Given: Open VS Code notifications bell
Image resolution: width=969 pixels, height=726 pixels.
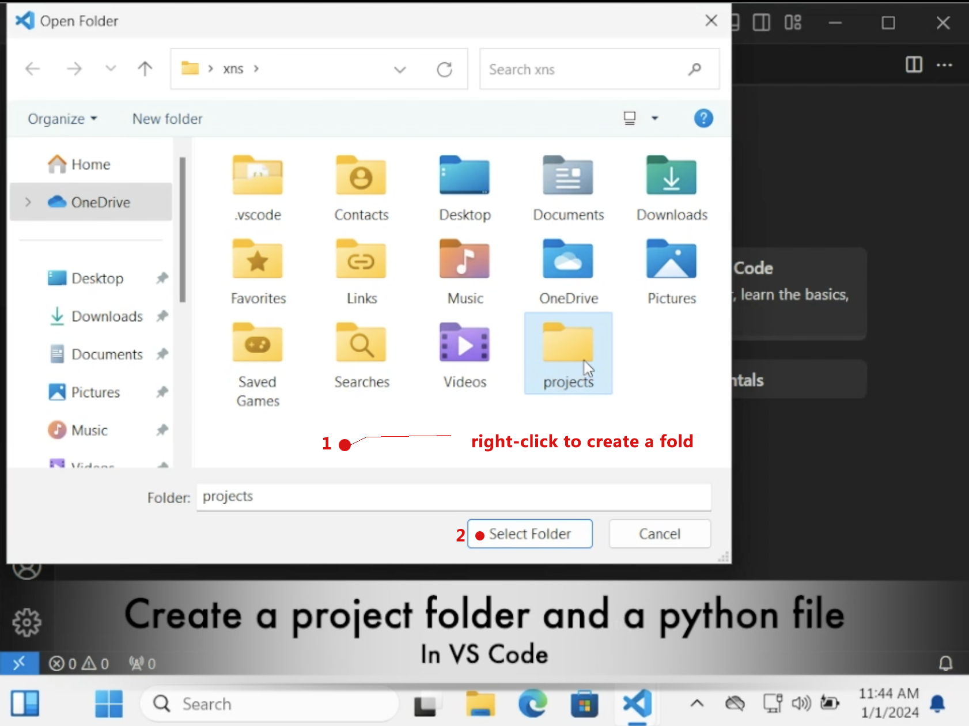Looking at the screenshot, I should pos(945,663).
